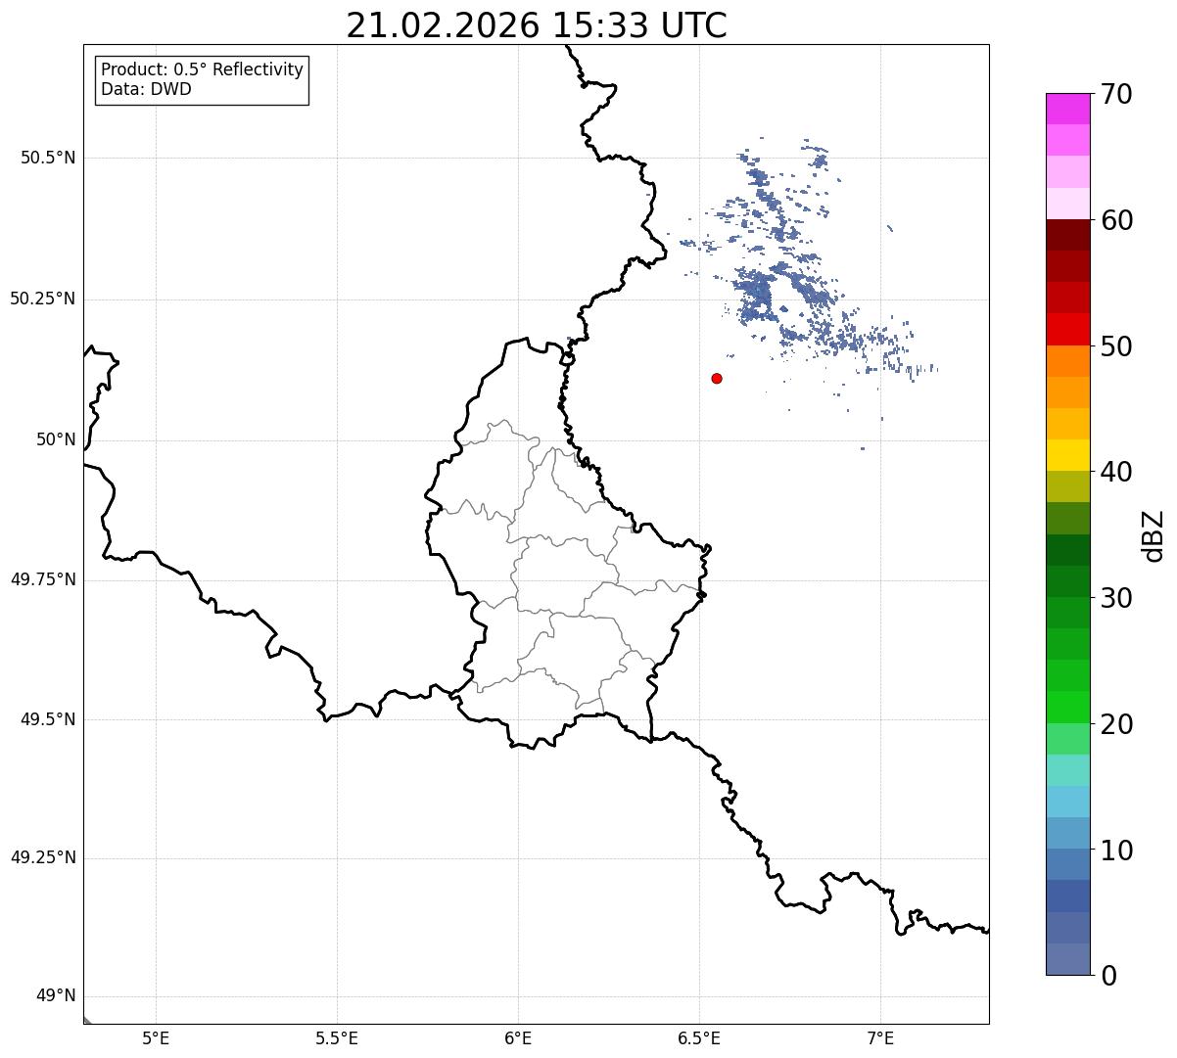Click the 70 colorbar tick label
This screenshot has height=1058, width=1177.
[1116, 94]
